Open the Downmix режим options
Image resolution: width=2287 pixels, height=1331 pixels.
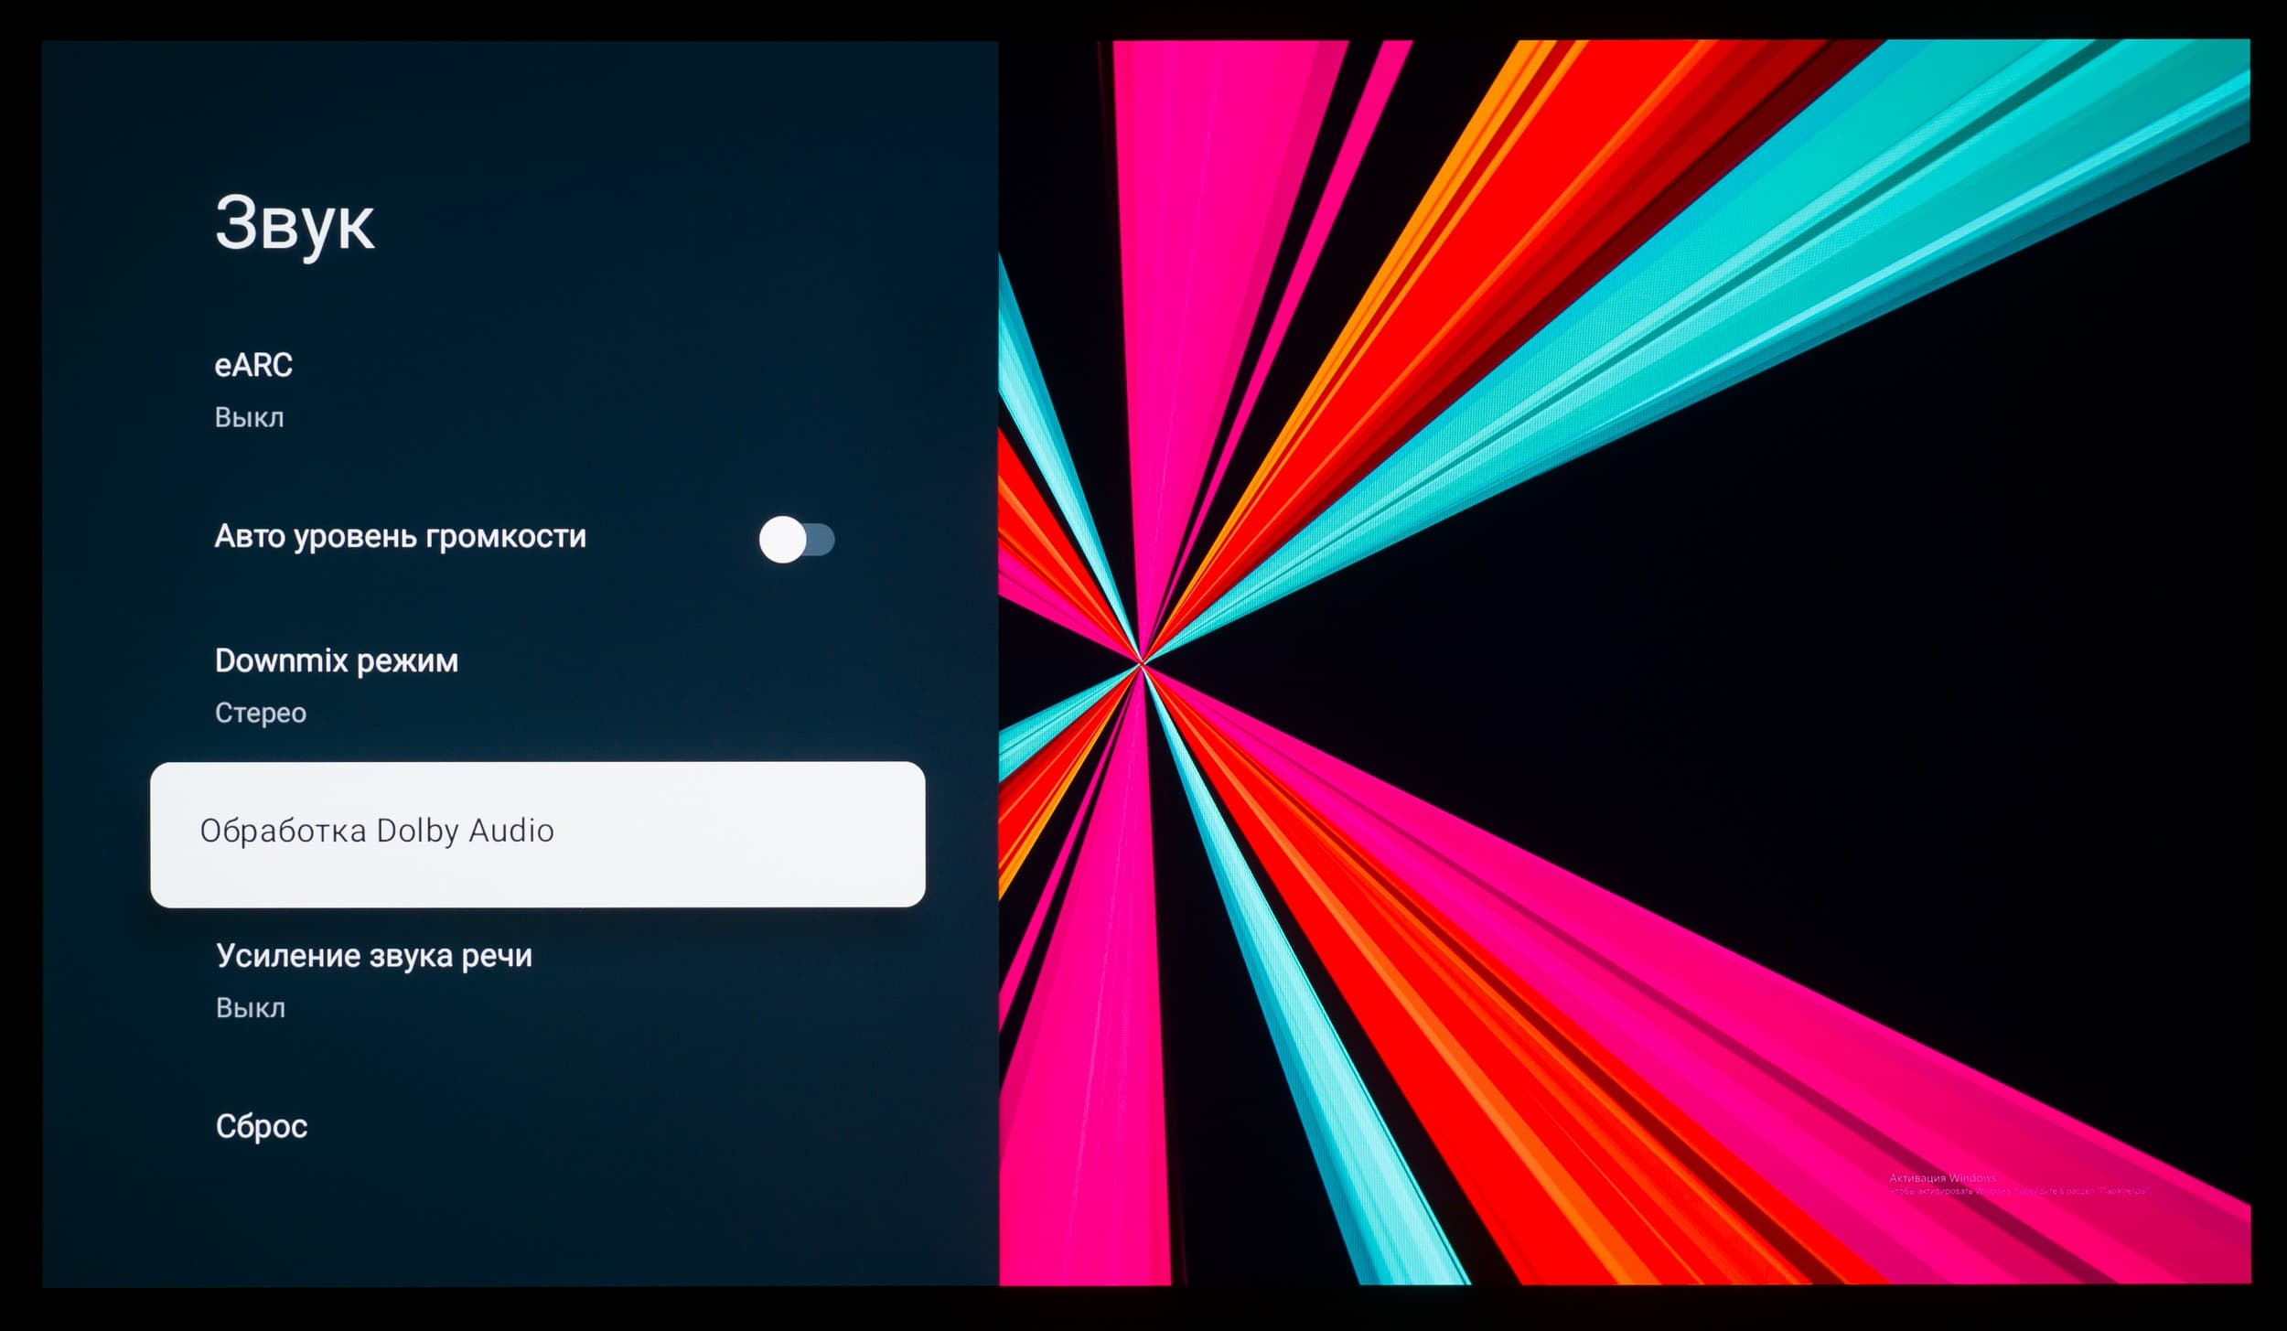(336, 660)
